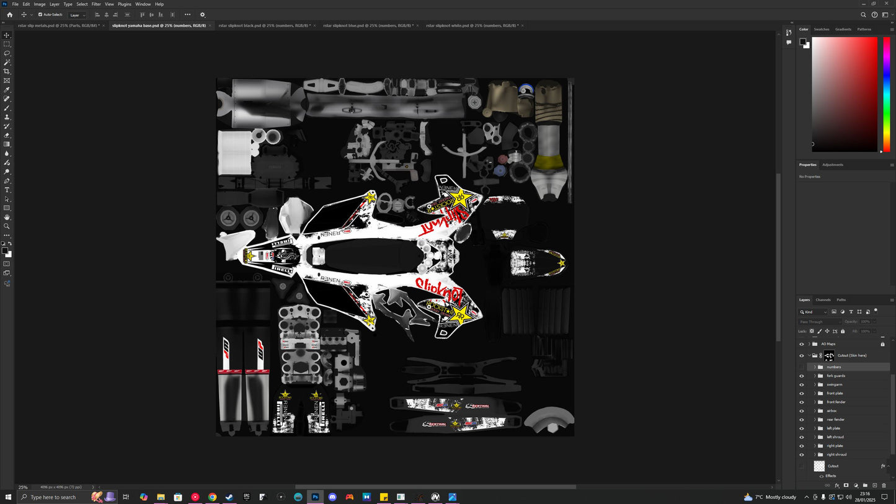Add a layer mask from Layers panel bottom
Image resolution: width=896 pixels, height=504 pixels.
click(x=846, y=485)
